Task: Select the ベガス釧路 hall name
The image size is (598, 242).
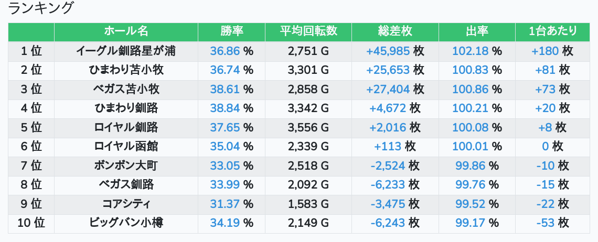Action: [x=126, y=185]
